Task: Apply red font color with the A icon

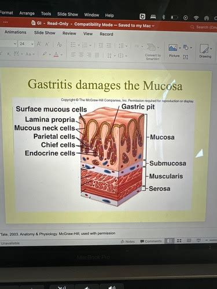Action: 56,54
